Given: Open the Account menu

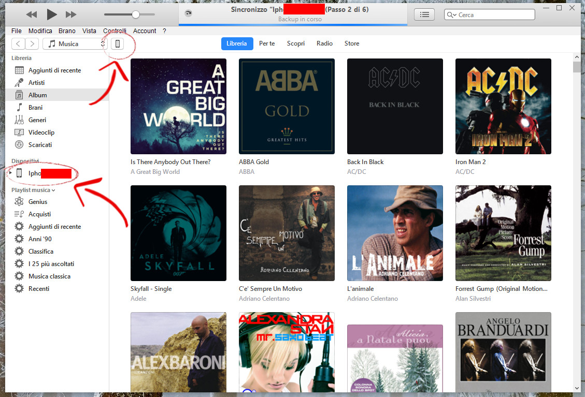Looking at the screenshot, I should coord(145,31).
